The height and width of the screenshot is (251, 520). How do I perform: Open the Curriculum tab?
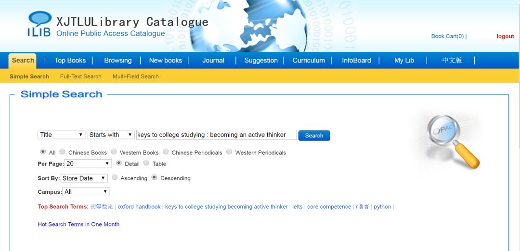coord(309,61)
